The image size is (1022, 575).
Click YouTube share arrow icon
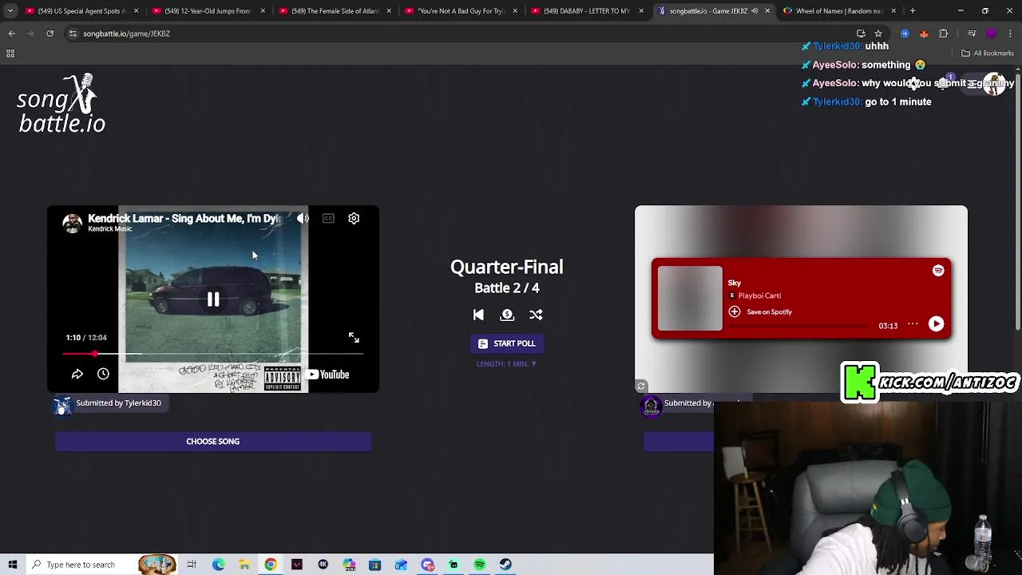point(77,374)
